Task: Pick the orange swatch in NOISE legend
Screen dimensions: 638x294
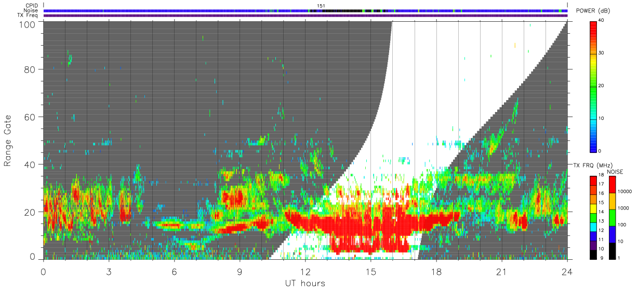Action: (x=613, y=201)
